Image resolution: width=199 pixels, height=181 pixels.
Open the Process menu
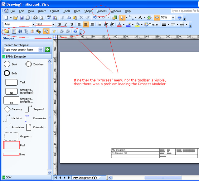point(102,11)
